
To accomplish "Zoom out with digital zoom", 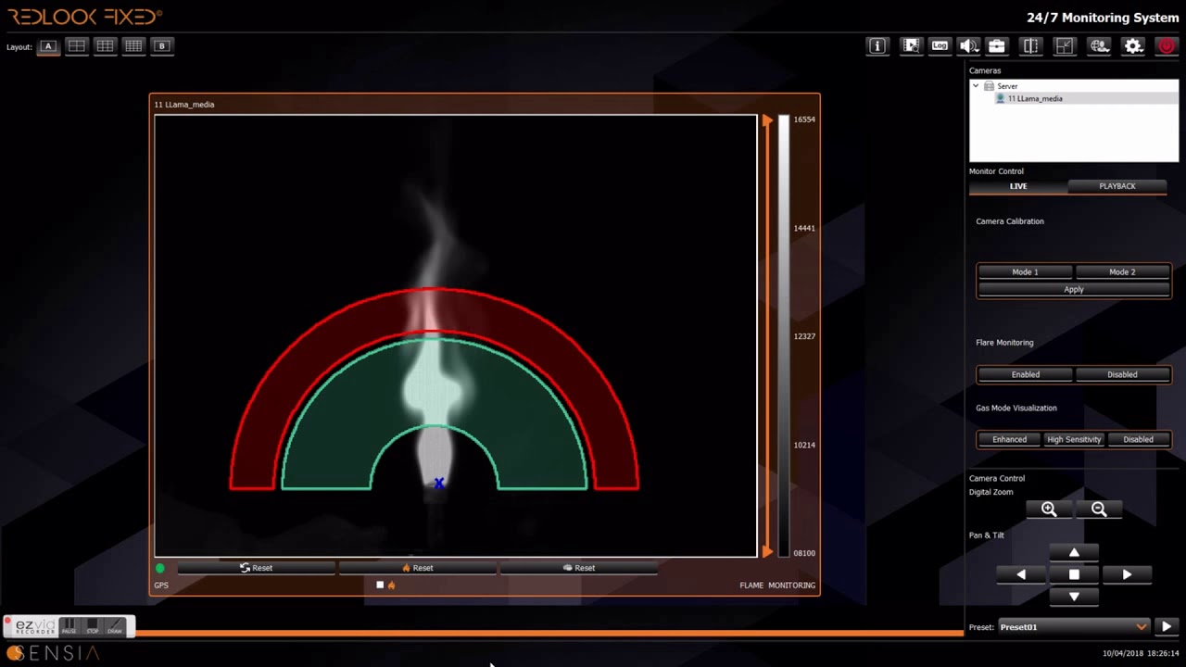I will tap(1099, 510).
